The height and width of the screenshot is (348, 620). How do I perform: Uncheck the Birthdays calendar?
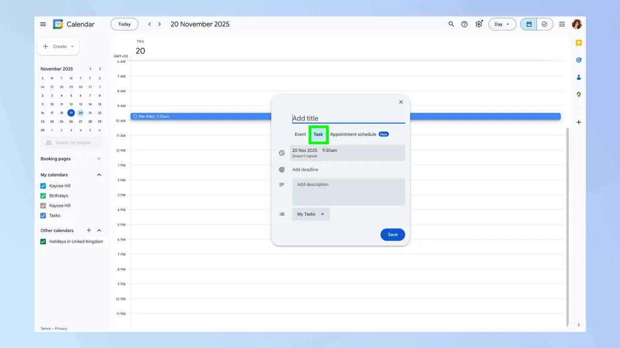pyautogui.click(x=42, y=195)
